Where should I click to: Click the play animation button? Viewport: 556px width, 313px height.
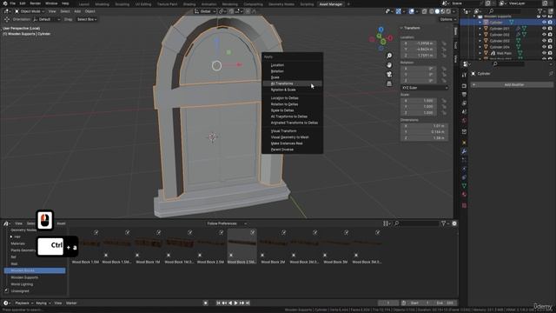(x=235, y=303)
